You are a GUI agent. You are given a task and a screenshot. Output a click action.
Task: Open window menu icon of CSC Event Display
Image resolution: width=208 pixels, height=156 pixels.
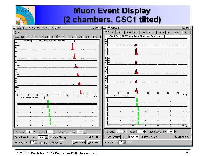click(x=14, y=28)
